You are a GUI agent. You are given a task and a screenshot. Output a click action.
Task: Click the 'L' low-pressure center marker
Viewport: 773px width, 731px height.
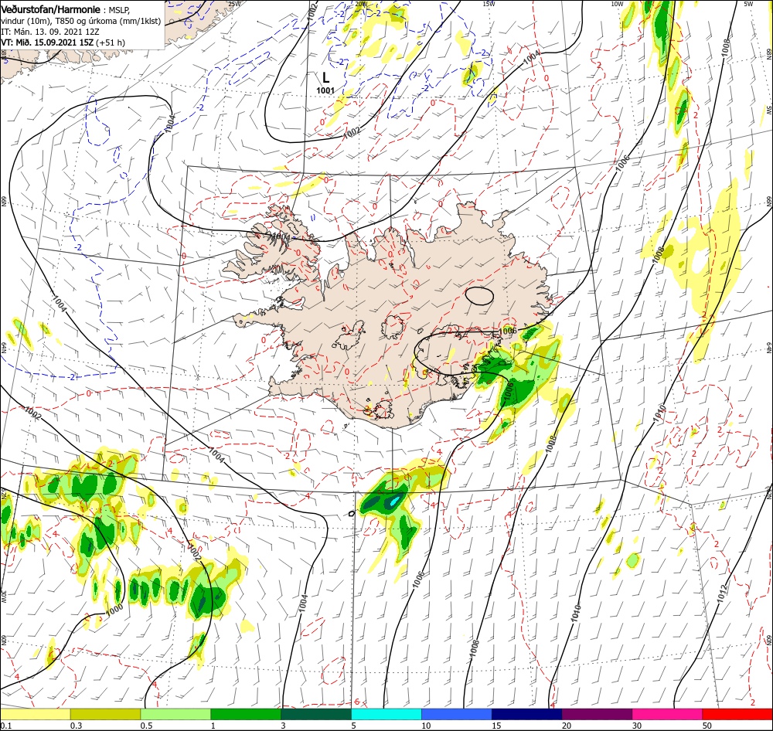tap(325, 77)
